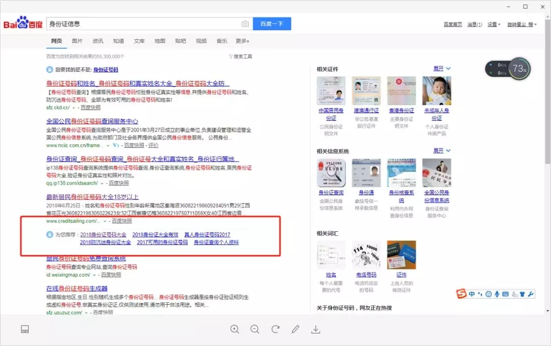The height and width of the screenshot is (346, 551).
Task: Switch to the 图片 search tab
Action: 77,41
